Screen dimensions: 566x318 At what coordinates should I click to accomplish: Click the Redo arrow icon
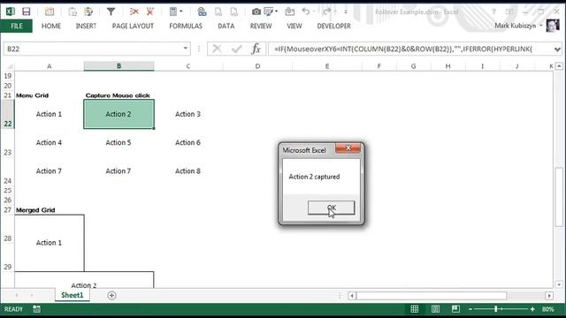[x=326, y=11]
